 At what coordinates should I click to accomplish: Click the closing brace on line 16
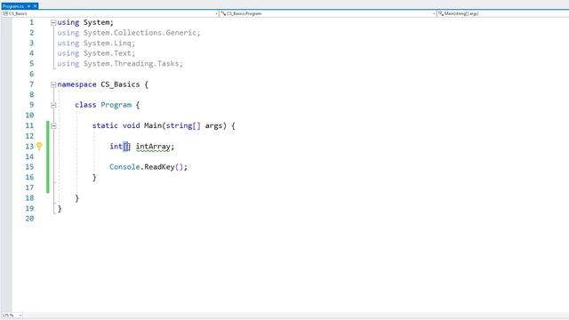(94, 178)
